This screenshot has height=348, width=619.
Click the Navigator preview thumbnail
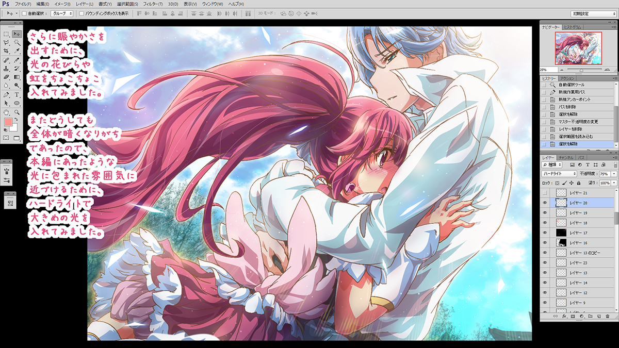tap(578, 47)
